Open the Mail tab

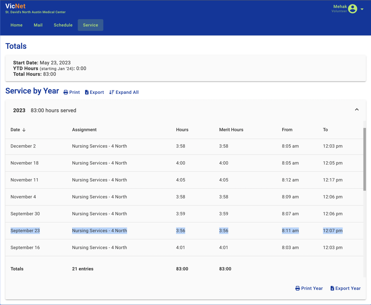click(x=38, y=25)
